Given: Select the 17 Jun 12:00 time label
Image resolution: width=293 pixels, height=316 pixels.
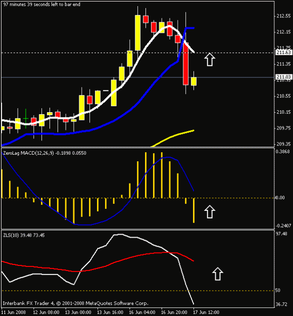Looking at the screenshot, I should click(x=206, y=312).
